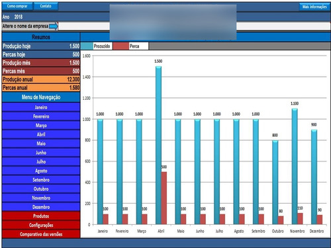Select the year 2018 cell
331x248 pixels.
(19, 17)
